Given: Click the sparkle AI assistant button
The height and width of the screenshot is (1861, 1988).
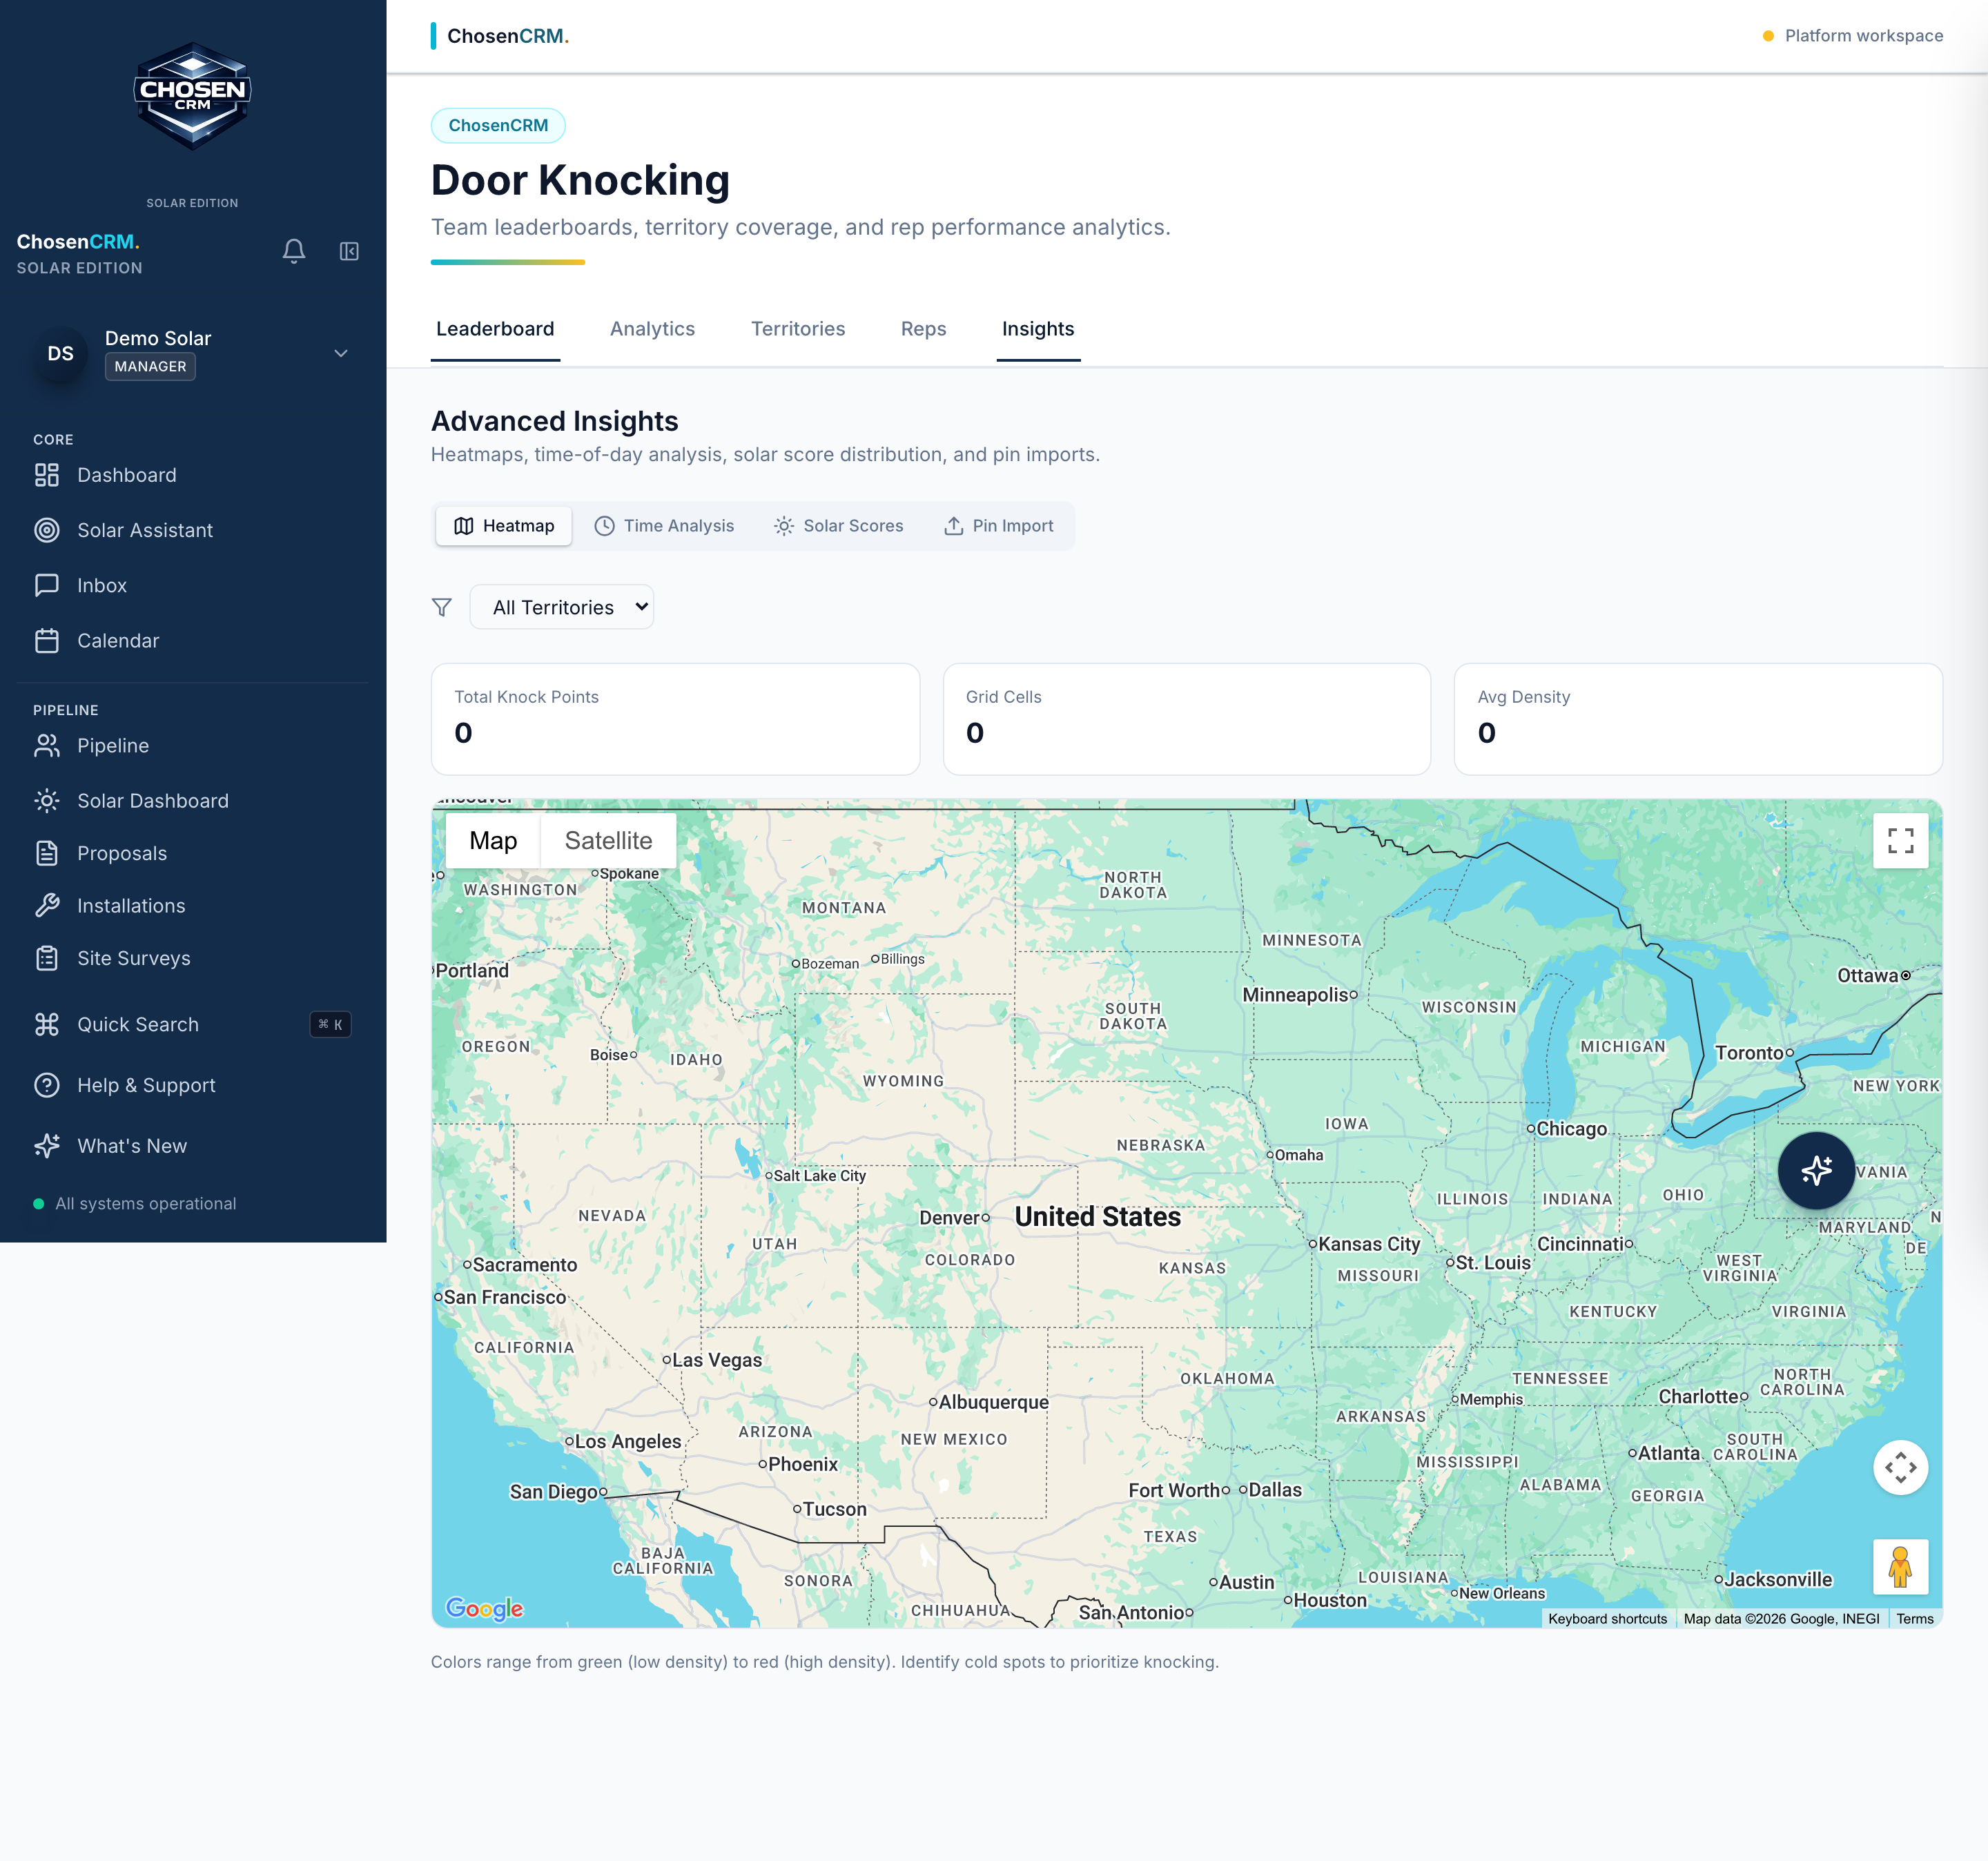Looking at the screenshot, I should 1816,1170.
